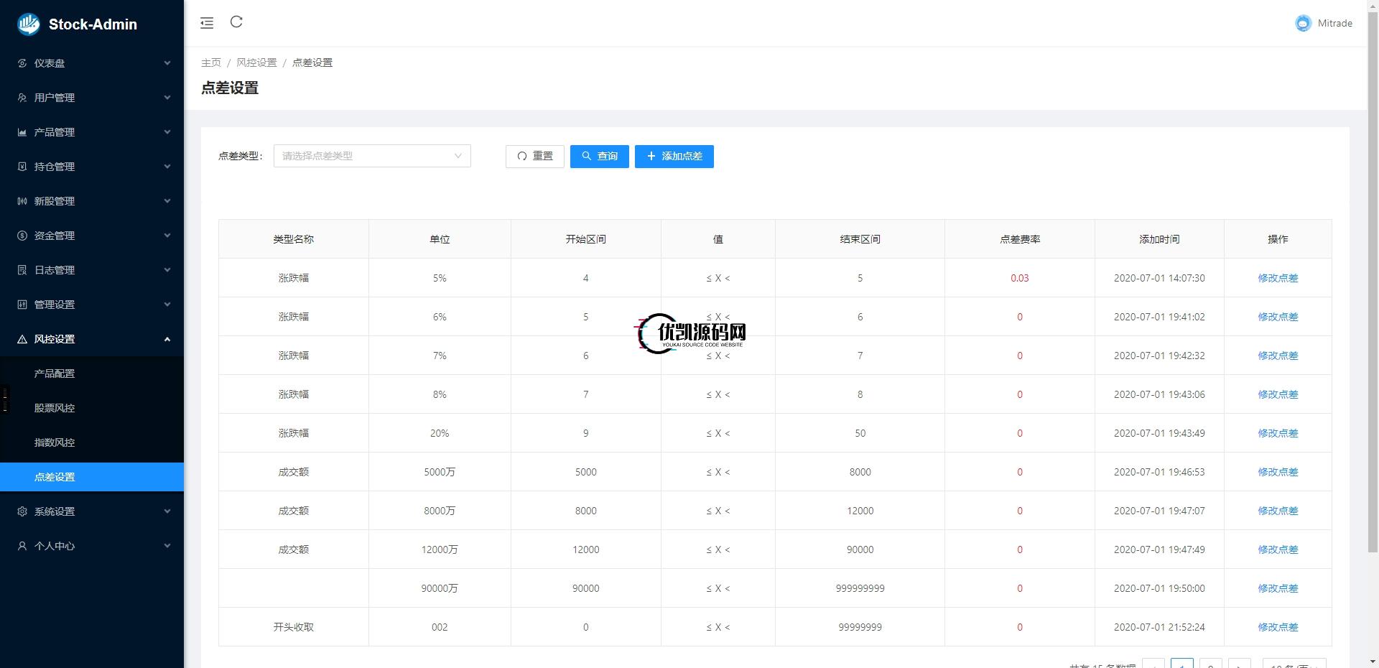Viewport: 1379px width, 668px height.
Task: Click the 产品管理 chart icon in sidebar
Action: coord(22,132)
